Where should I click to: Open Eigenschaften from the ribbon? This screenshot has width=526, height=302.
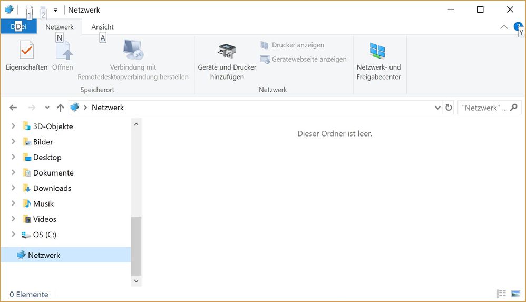click(26, 56)
